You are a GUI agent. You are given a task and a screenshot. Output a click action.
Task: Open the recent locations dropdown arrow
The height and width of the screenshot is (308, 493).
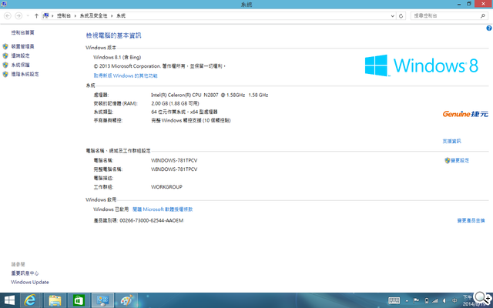[27, 15]
